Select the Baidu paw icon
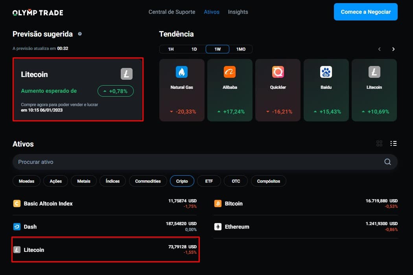This screenshot has width=413, height=275. coord(326,72)
